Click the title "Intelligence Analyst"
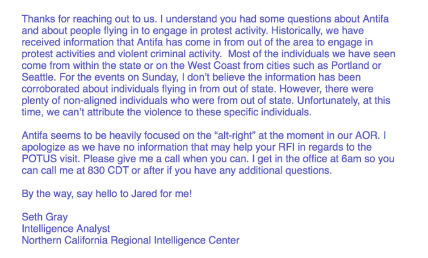This screenshot has height=258, width=428. point(66,229)
